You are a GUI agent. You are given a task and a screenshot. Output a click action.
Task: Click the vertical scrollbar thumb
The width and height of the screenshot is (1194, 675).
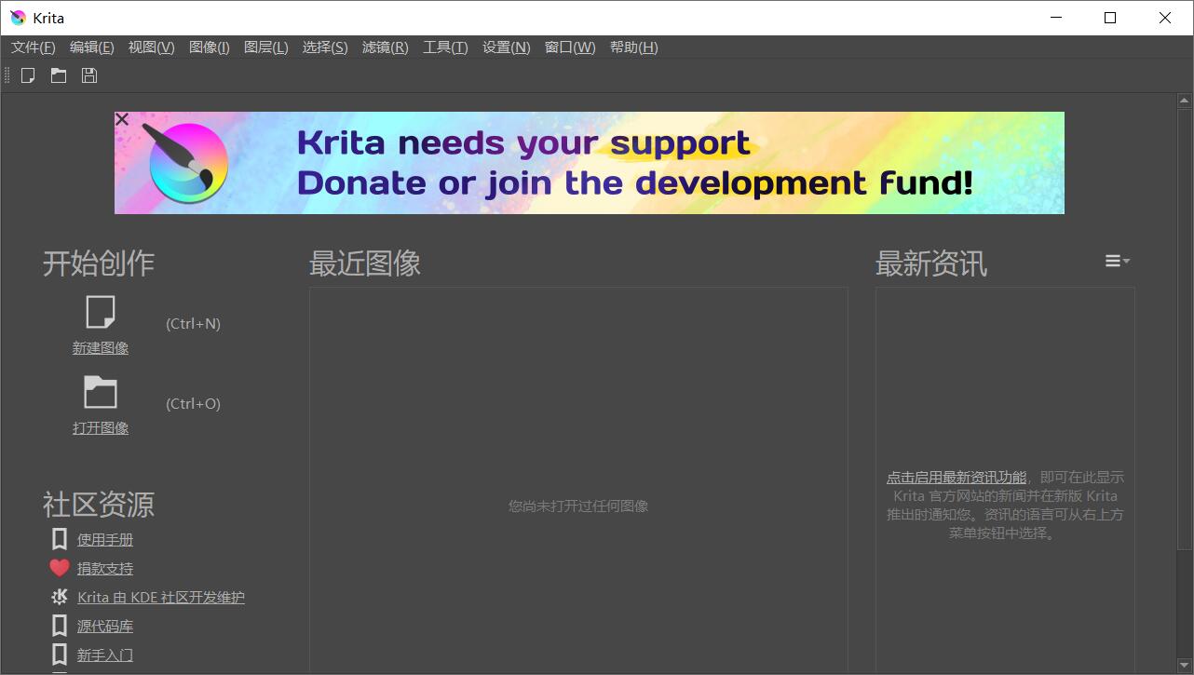coord(1185,329)
